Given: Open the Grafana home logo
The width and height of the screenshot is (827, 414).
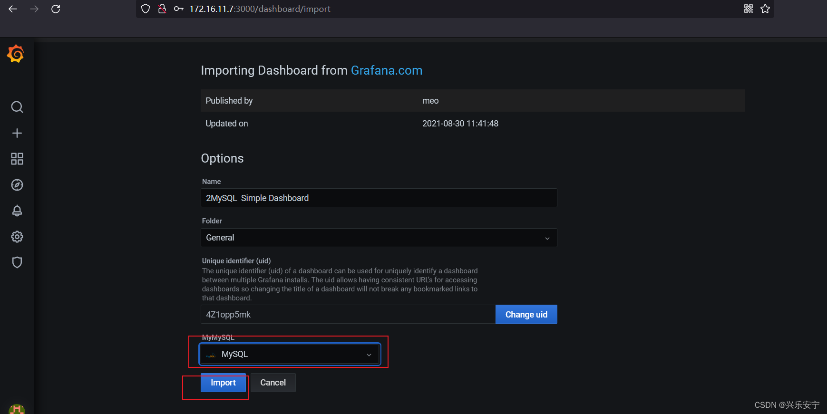Looking at the screenshot, I should [16, 54].
